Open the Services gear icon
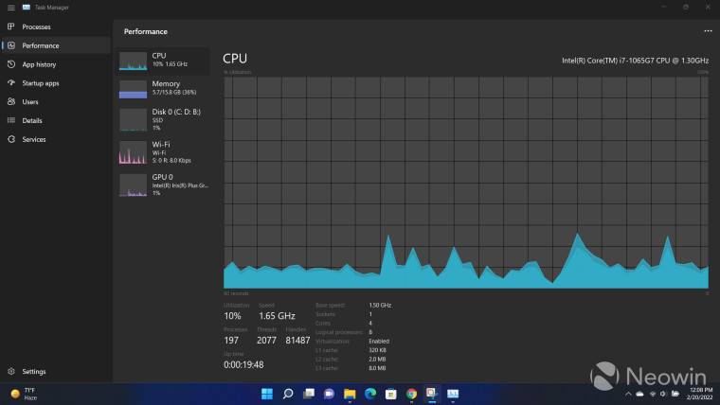 coord(11,139)
